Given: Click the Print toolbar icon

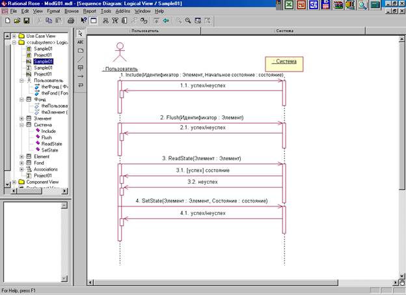Looking at the screenshot, I should pos(70,21).
